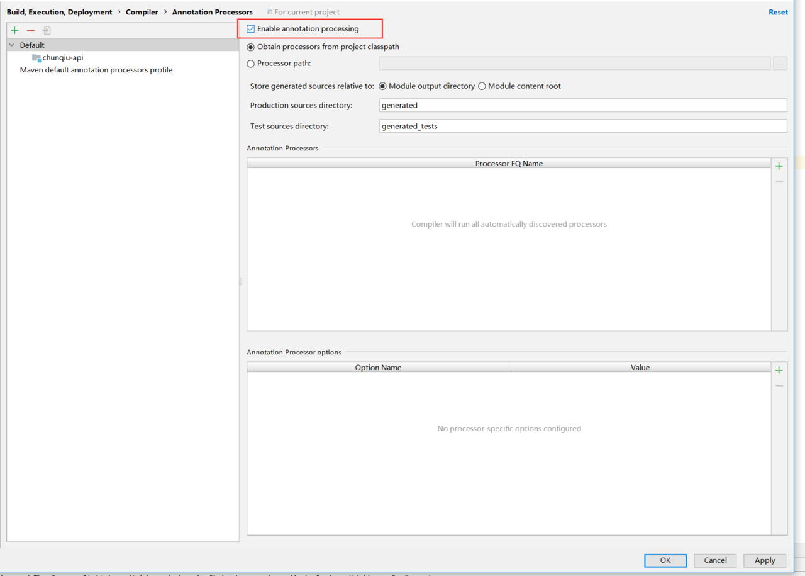Open Build, Execution, Deployment breadcrumb
805x576 pixels.
(x=60, y=12)
